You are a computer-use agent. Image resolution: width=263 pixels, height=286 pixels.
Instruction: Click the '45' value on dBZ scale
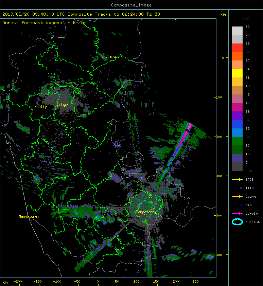point(247,94)
